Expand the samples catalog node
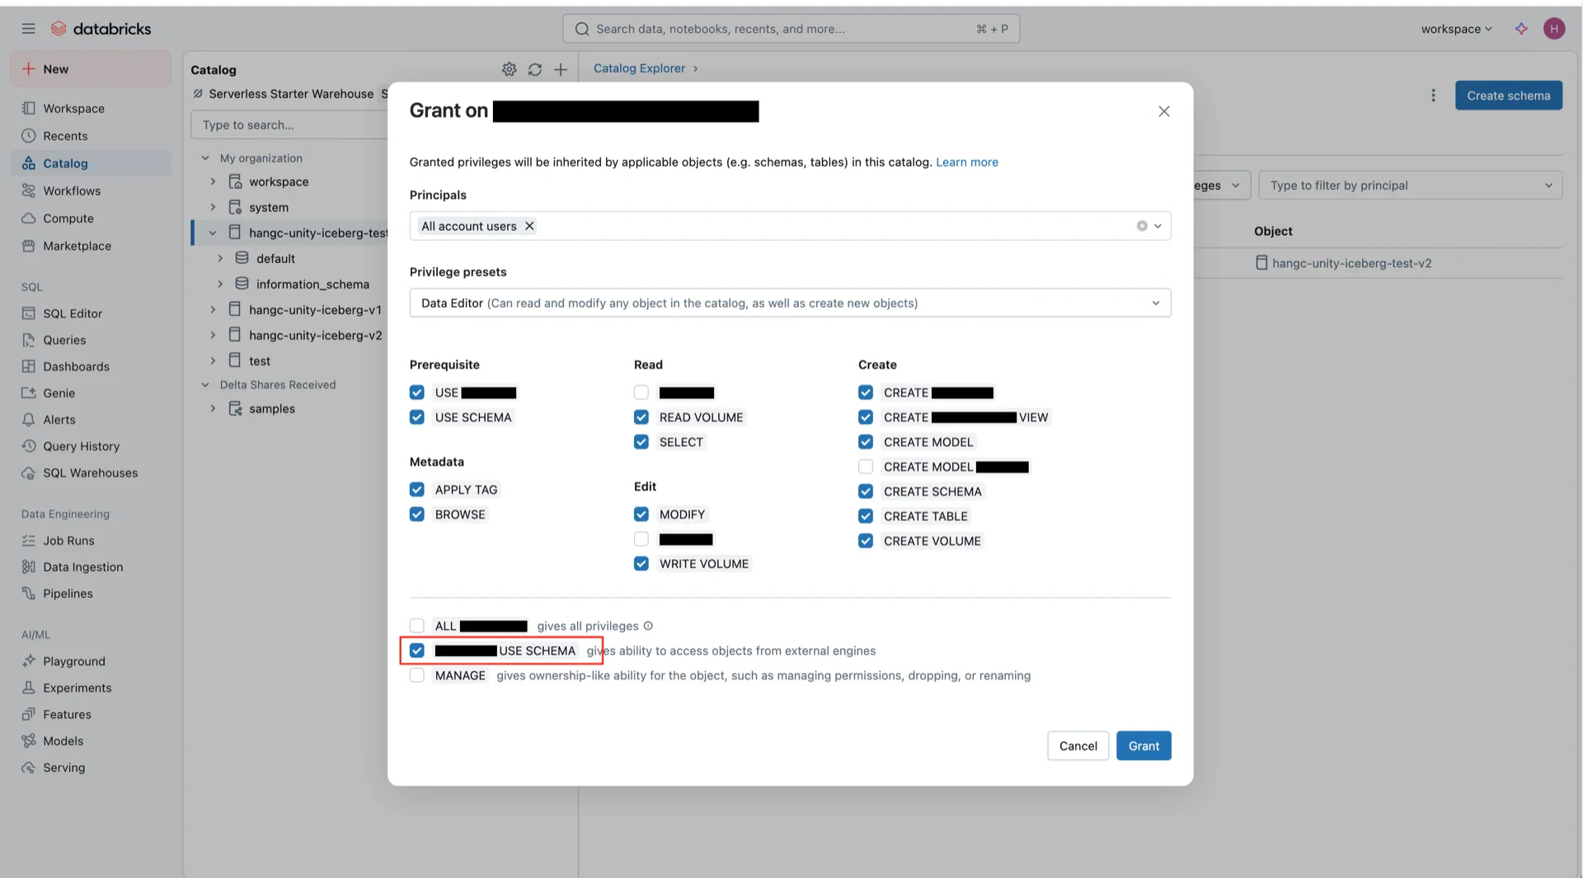This screenshot has width=1583, height=878. pyautogui.click(x=213, y=408)
